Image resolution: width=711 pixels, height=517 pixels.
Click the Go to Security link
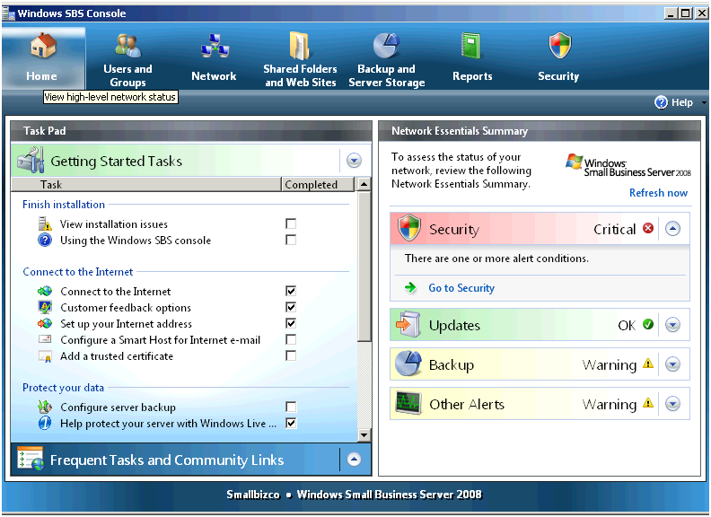461,288
